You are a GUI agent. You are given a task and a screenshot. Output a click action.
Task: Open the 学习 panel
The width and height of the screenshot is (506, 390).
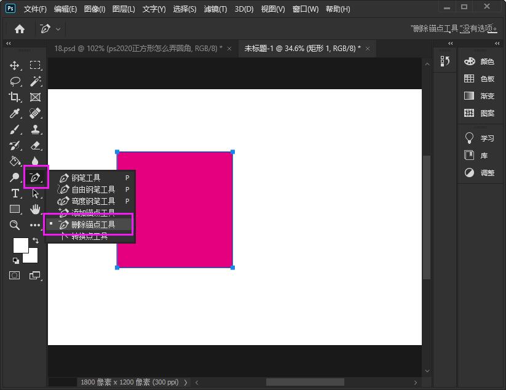[479, 138]
